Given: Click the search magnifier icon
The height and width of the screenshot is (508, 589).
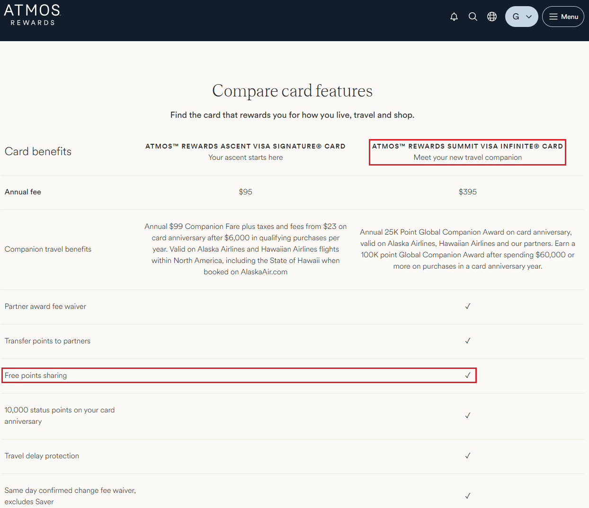Looking at the screenshot, I should click(x=473, y=17).
